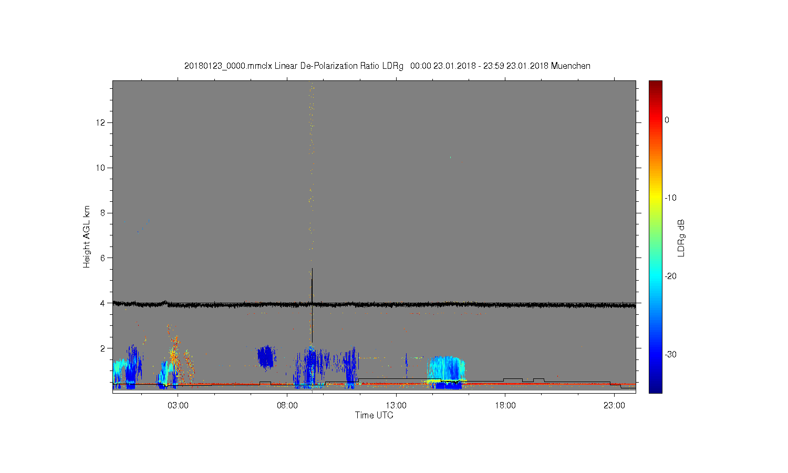Click the vertical black spike near 09:00
788x473 pixels.
312,305
